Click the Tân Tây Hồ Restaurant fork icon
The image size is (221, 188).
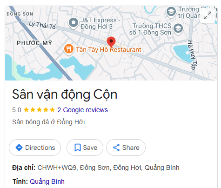coord(69,49)
